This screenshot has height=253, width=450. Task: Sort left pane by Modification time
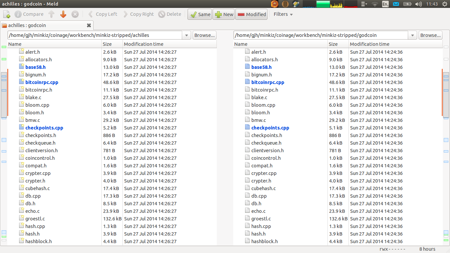click(x=170, y=44)
